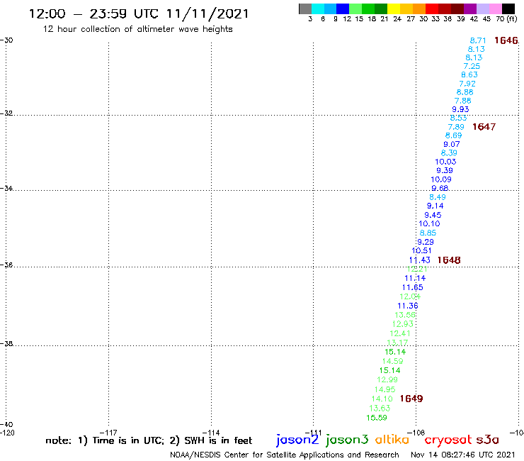The width and height of the screenshot is (524, 461).
Task: Click the 'NOAA/NESDIS Center for Satellite Applications and Research' credit
Action: [285, 455]
